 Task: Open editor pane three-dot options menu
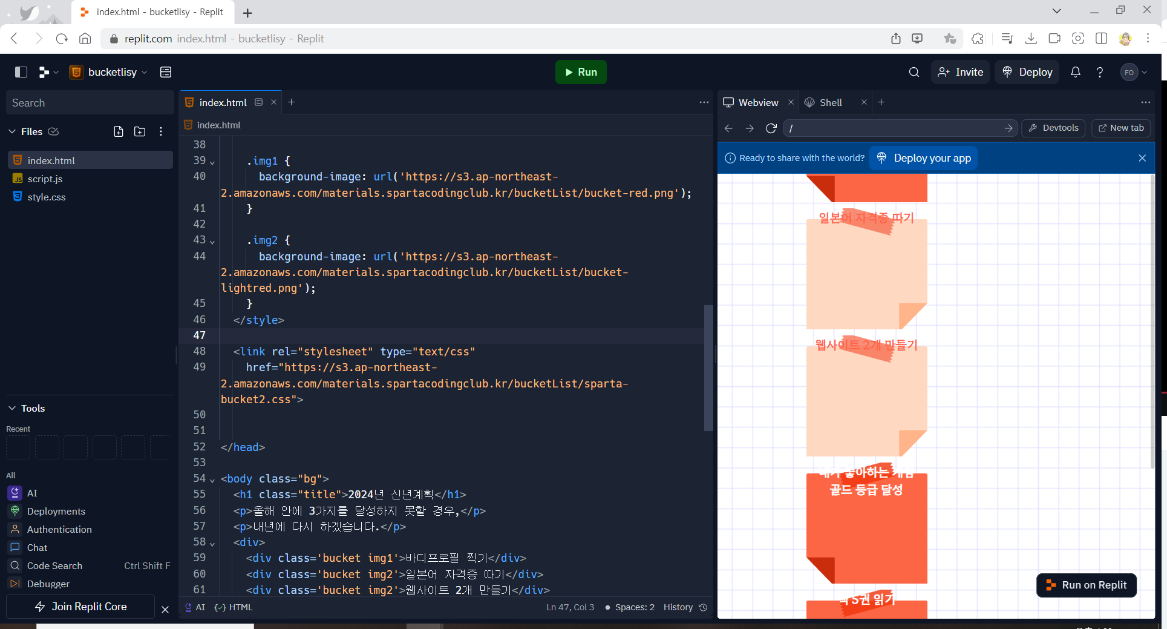click(704, 102)
